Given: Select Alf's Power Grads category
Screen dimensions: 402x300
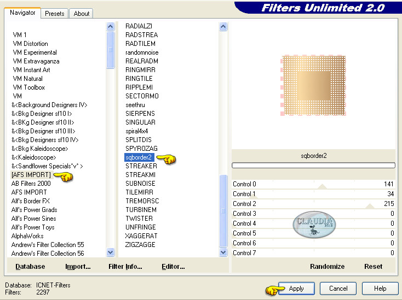Looking at the screenshot, I should (34, 210).
